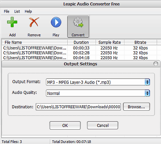This screenshot has width=161, height=144.
Task: Click the Sample Rate column header
Action: [110, 42]
